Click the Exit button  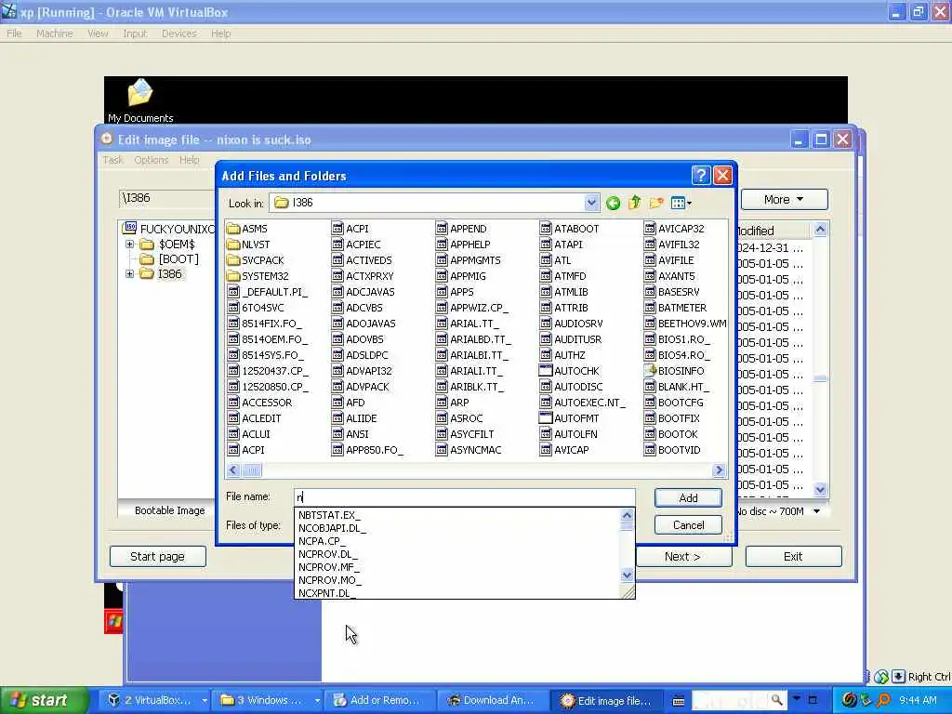(793, 556)
